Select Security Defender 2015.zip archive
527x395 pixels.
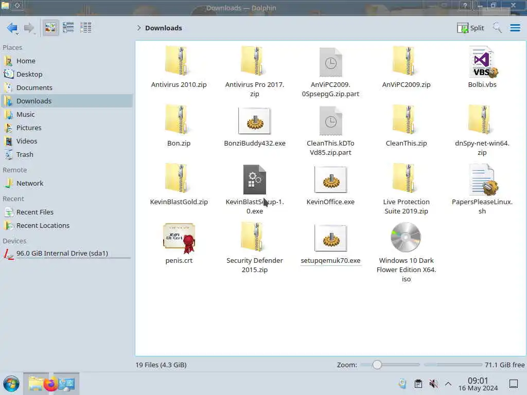(255, 247)
